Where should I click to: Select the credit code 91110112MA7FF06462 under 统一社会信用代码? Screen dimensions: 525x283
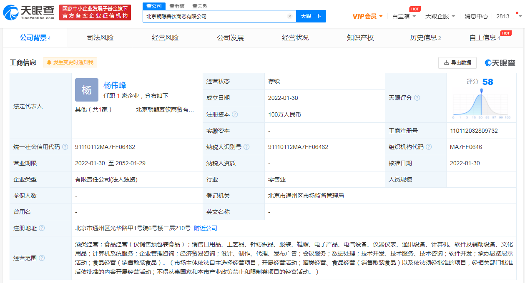pos(105,147)
